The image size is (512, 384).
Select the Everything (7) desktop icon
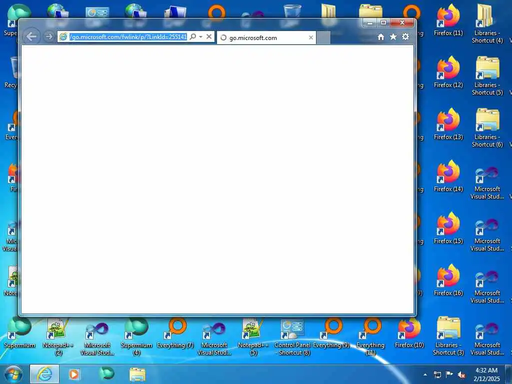[x=175, y=332]
